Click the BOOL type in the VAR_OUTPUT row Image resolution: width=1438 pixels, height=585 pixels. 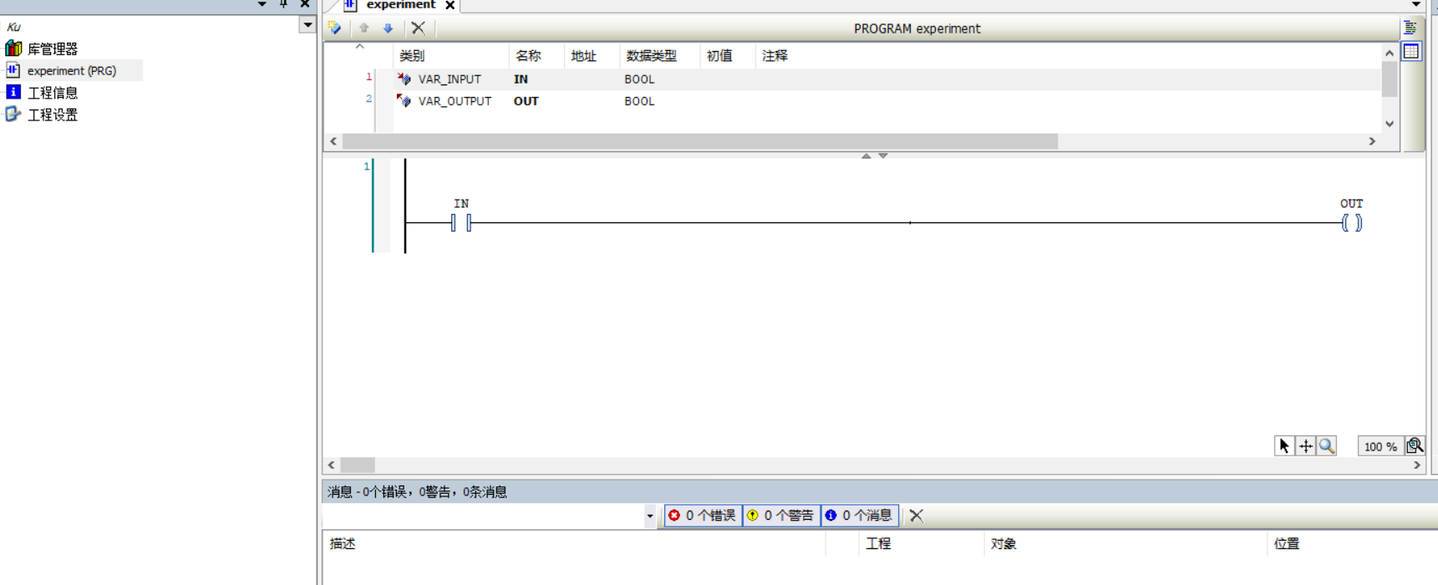click(639, 100)
